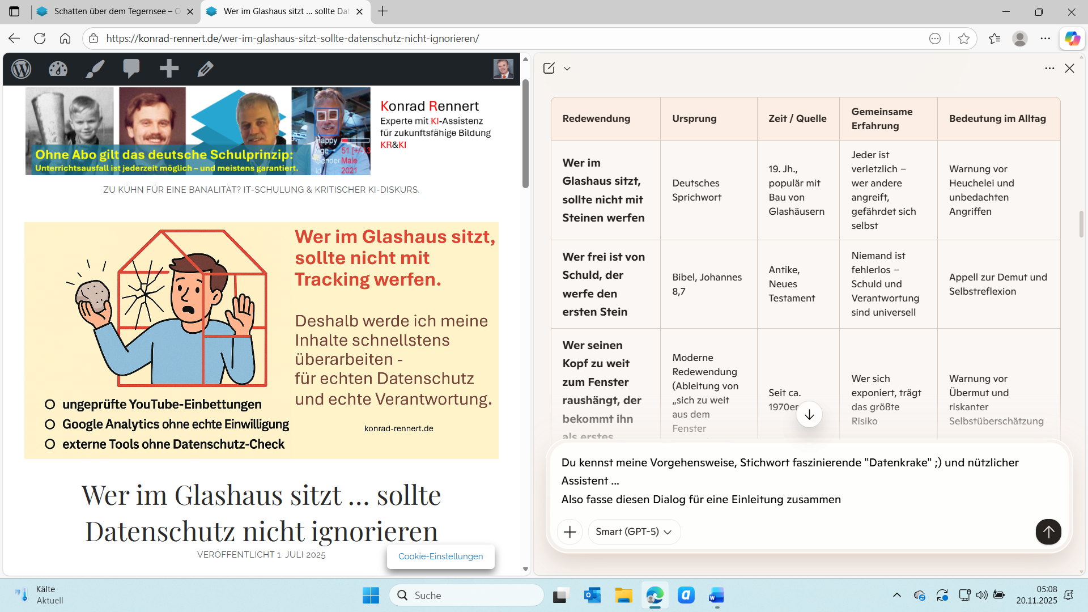
Task: Send the Copilot message with arrow
Action: tap(1048, 532)
